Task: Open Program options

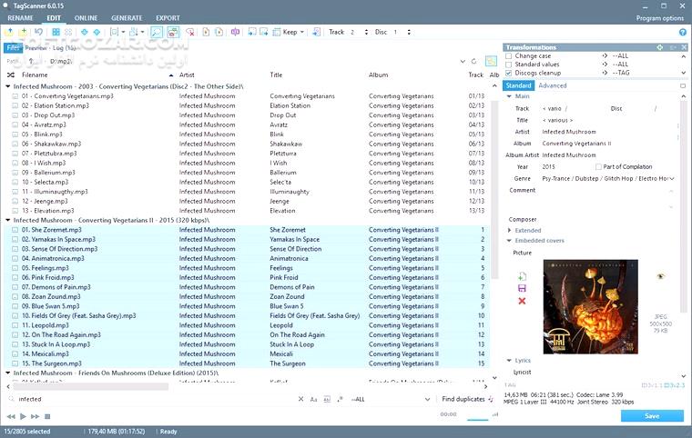Action: point(660,18)
